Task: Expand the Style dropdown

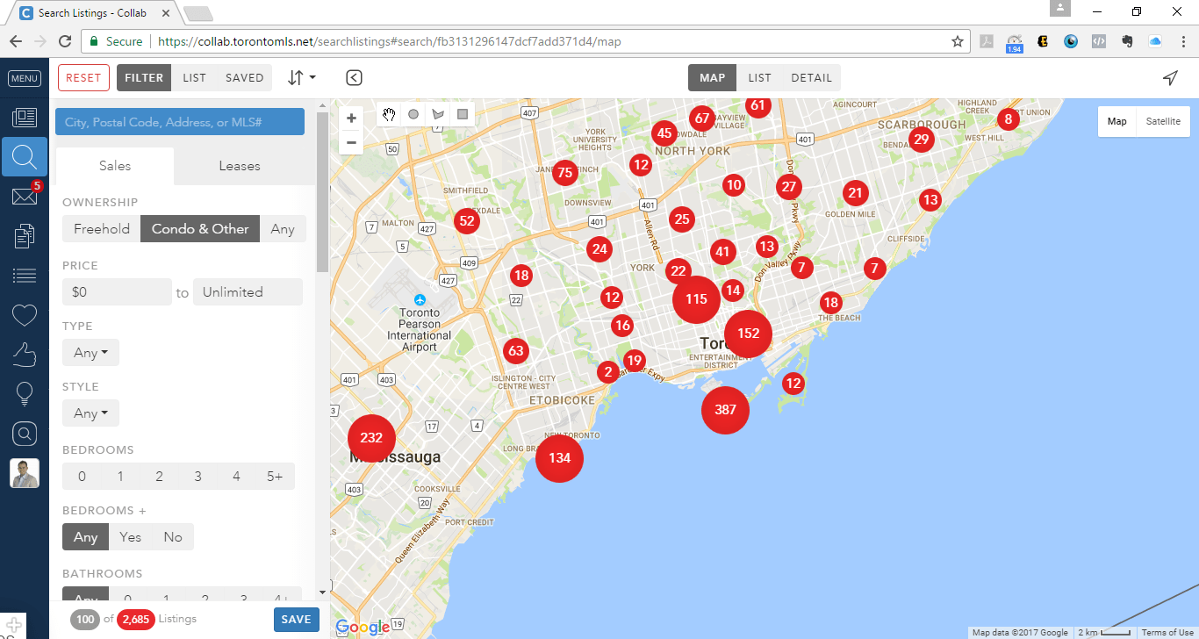Action: click(x=90, y=413)
